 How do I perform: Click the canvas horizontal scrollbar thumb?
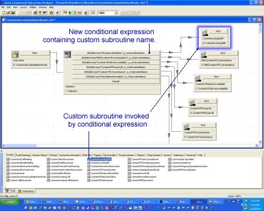pos(21,145)
